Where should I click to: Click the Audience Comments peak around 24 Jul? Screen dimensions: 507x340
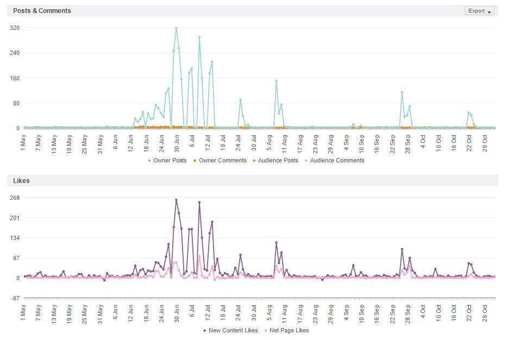[240, 99]
